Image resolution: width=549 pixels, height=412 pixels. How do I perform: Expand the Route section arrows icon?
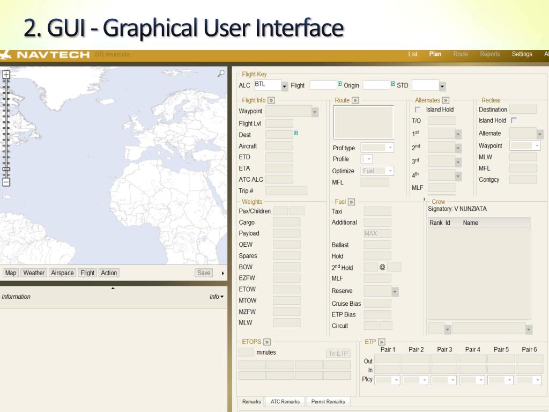(355, 100)
